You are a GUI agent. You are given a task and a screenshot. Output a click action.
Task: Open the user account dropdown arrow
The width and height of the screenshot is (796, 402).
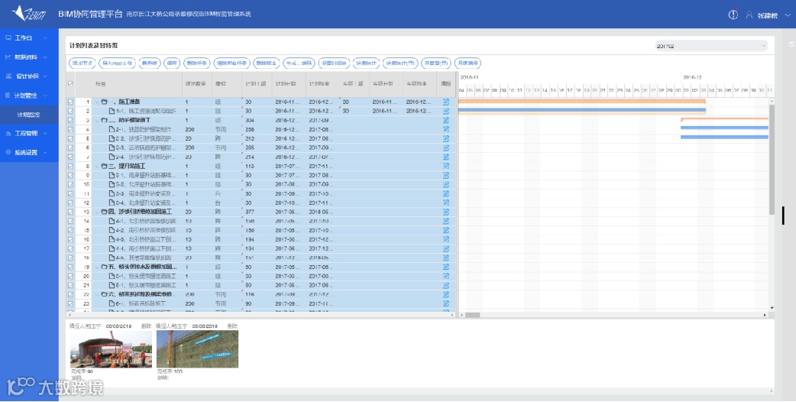point(788,15)
